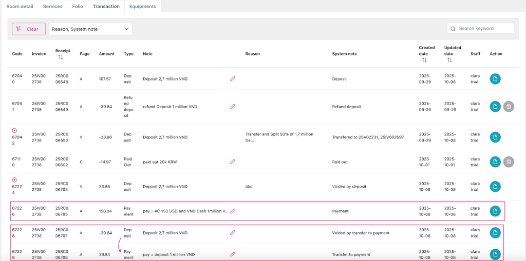Open the Reason, System note dropdown
This screenshot has height=261, width=526.
(90, 29)
